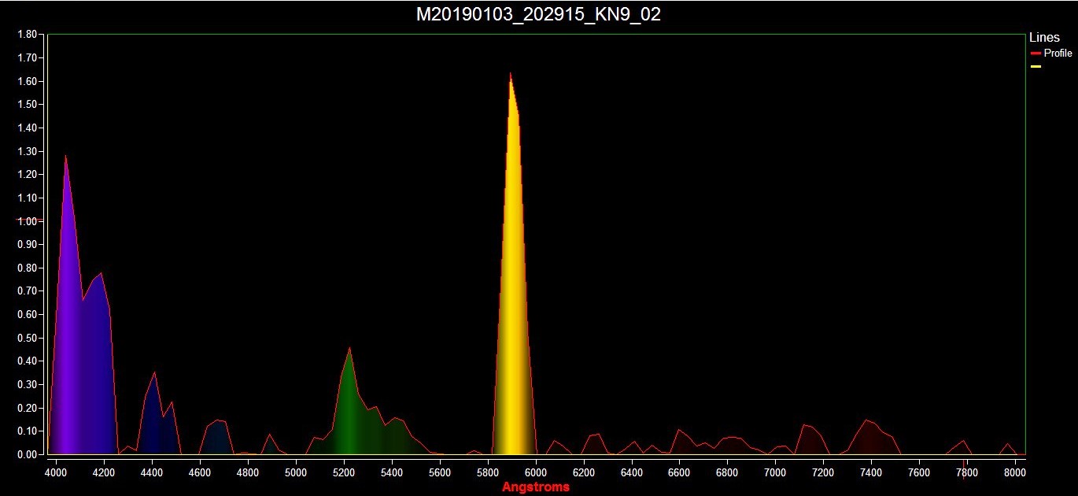
Task: Click the 8000 x-axis tick label
Action: tap(1015, 473)
